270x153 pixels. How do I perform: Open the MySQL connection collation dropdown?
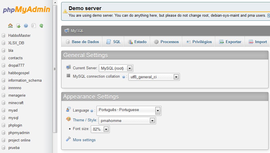pos(154,77)
